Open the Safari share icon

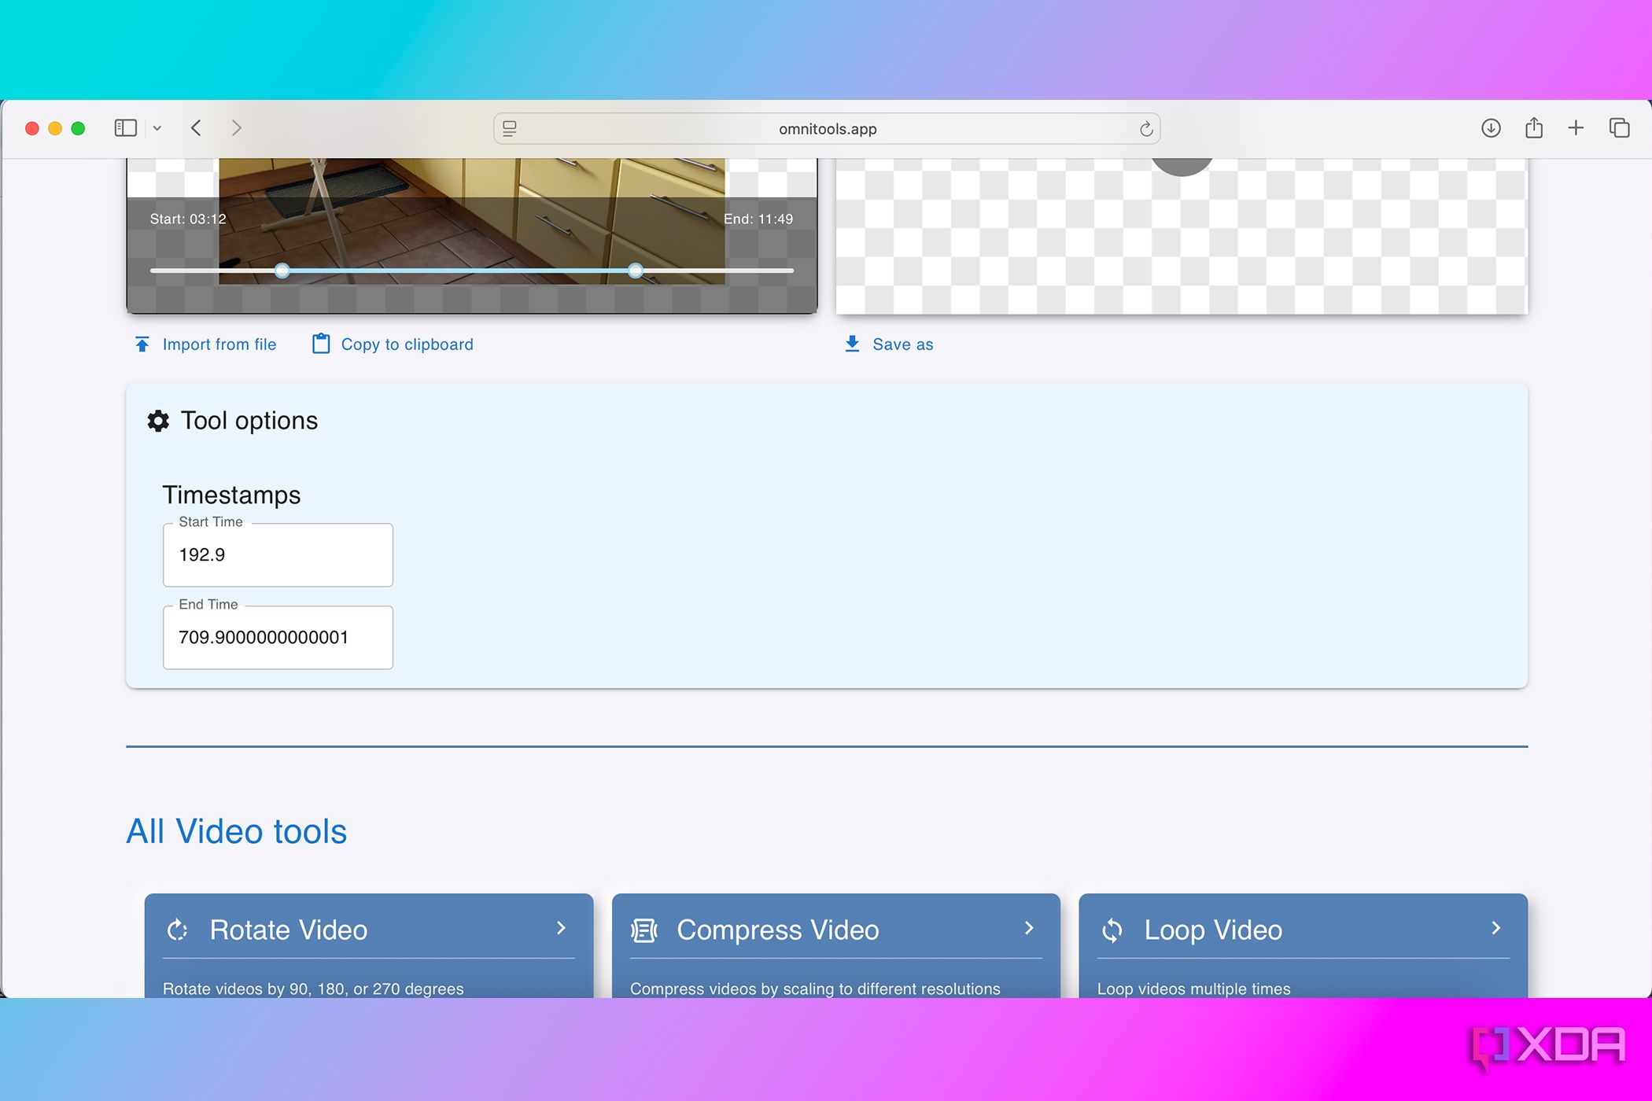[x=1533, y=127]
